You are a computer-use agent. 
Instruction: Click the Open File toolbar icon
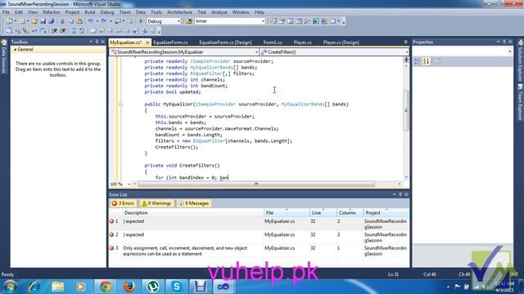point(34,21)
